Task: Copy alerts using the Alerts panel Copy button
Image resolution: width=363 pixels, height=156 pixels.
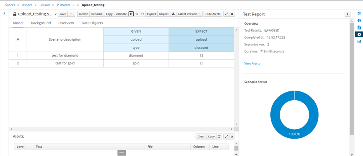Action: (x=211, y=137)
